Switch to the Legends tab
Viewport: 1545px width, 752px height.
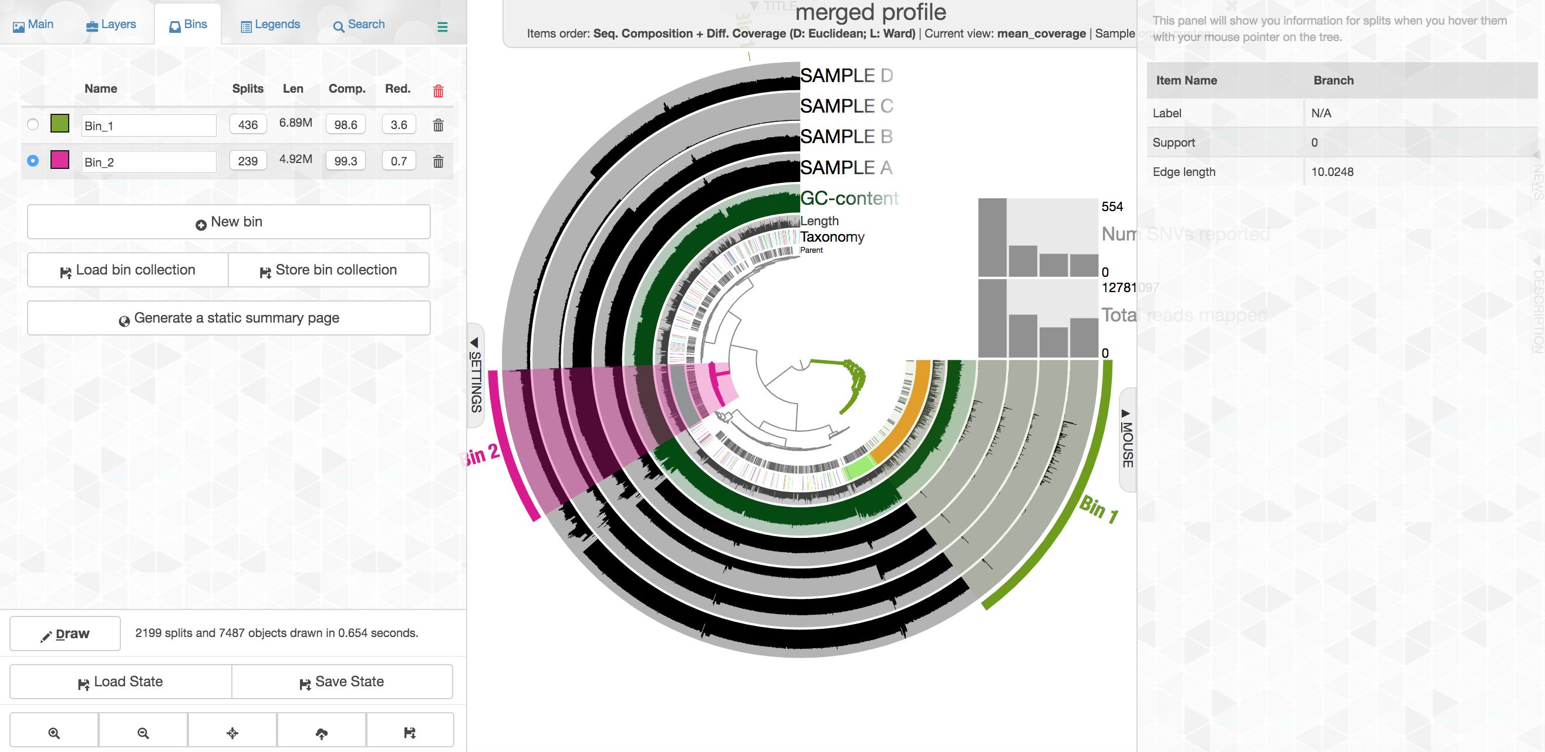click(x=270, y=25)
